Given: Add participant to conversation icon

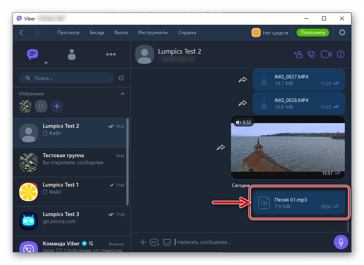Looking at the screenshot, I should coord(298,54).
